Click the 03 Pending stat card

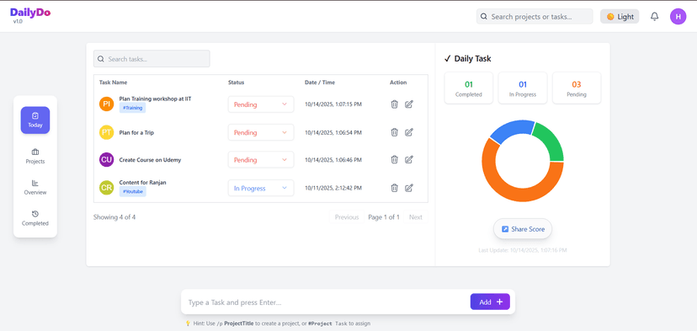pyautogui.click(x=577, y=88)
